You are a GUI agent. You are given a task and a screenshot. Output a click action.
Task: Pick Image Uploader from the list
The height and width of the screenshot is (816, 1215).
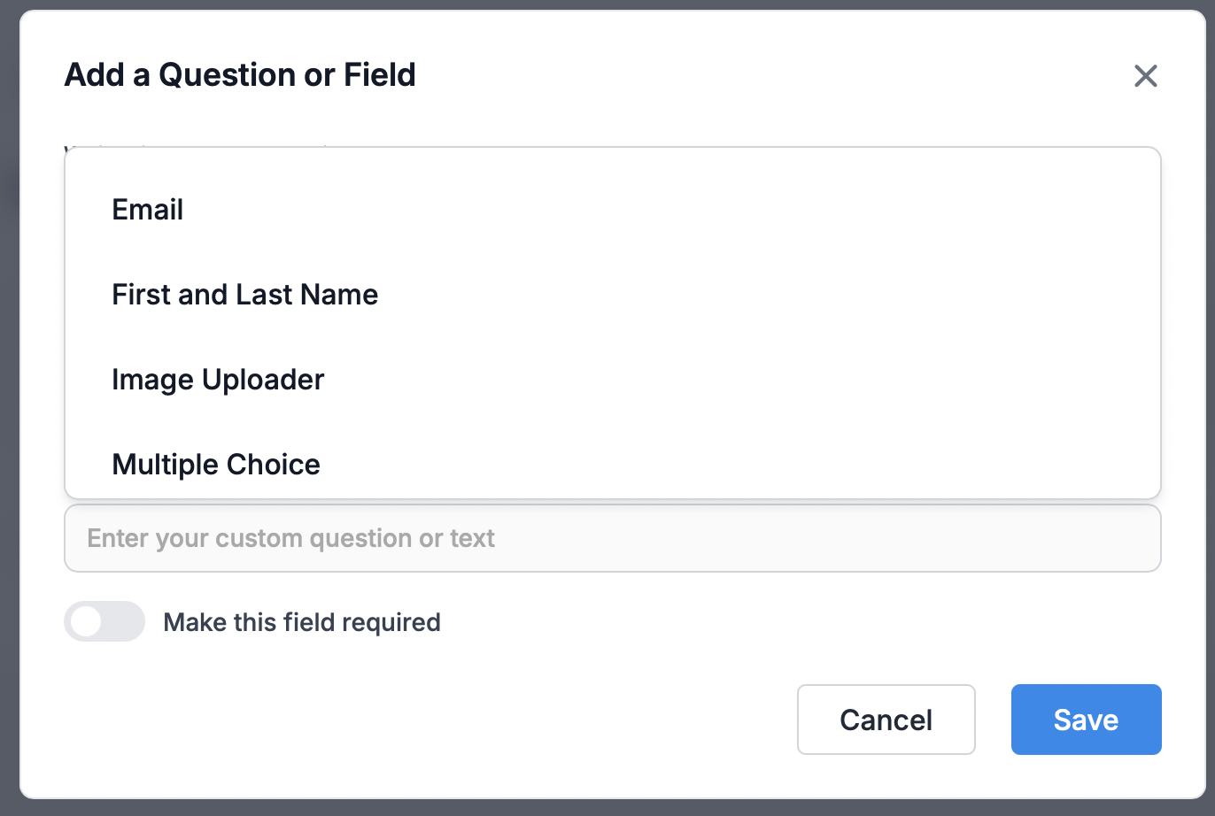[x=613, y=380]
